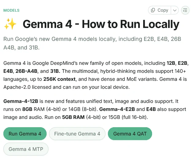Click the page title Gemma 4 - How to Run Locally
Screen dimensions: 191x161
click(101, 24)
